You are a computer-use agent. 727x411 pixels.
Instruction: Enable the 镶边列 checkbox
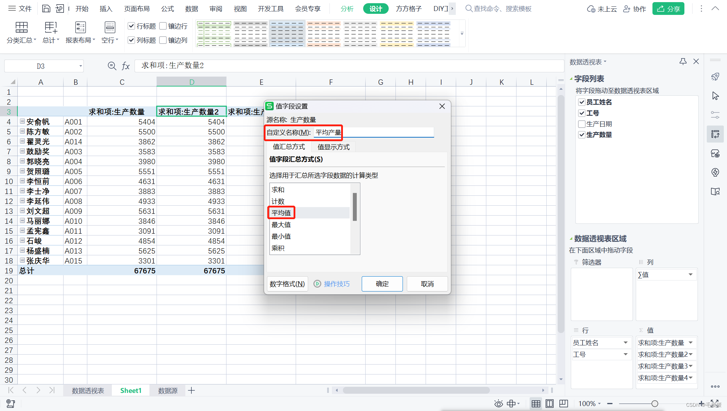point(163,40)
